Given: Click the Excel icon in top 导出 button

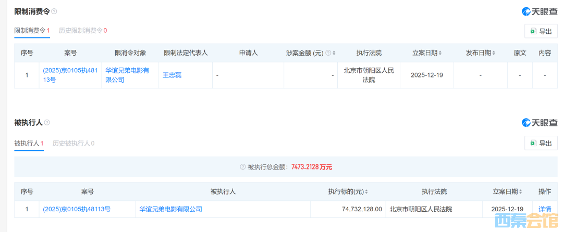Looking at the screenshot, I should coord(533,31).
